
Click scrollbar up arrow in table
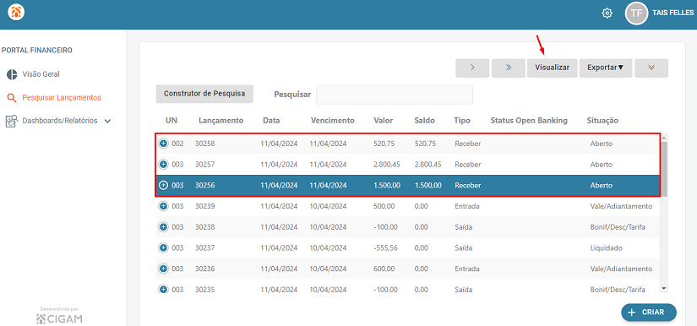tap(664, 139)
